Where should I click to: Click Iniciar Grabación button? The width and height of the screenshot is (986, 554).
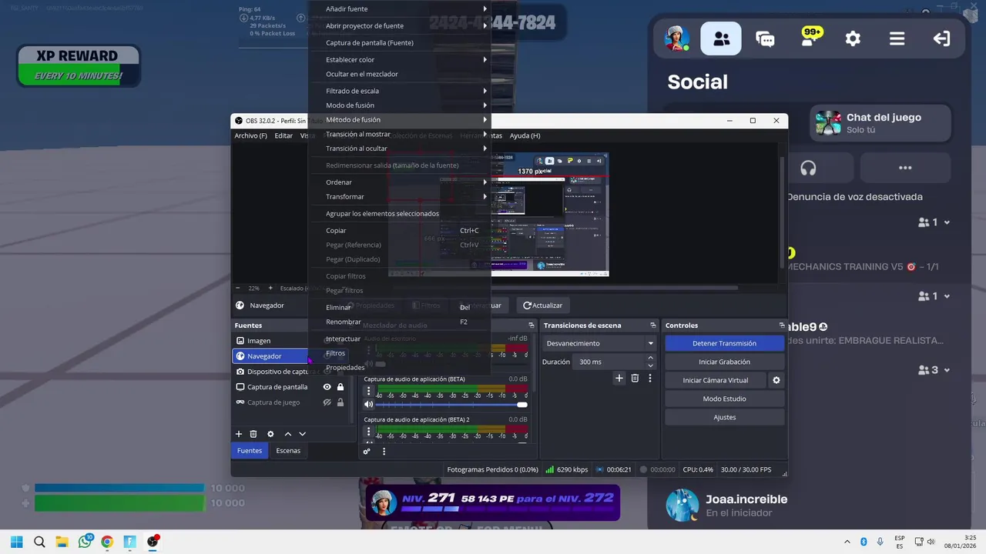[724, 362]
